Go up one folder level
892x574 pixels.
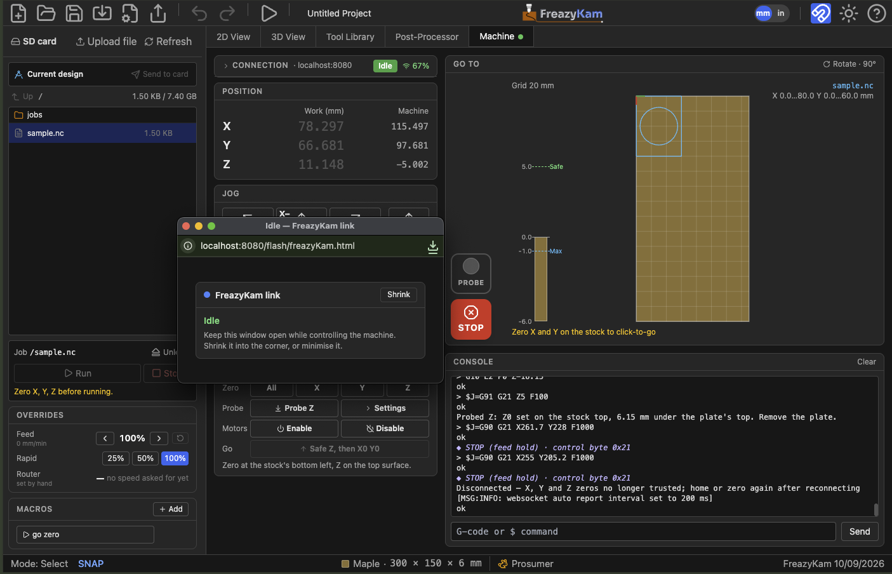pos(22,97)
